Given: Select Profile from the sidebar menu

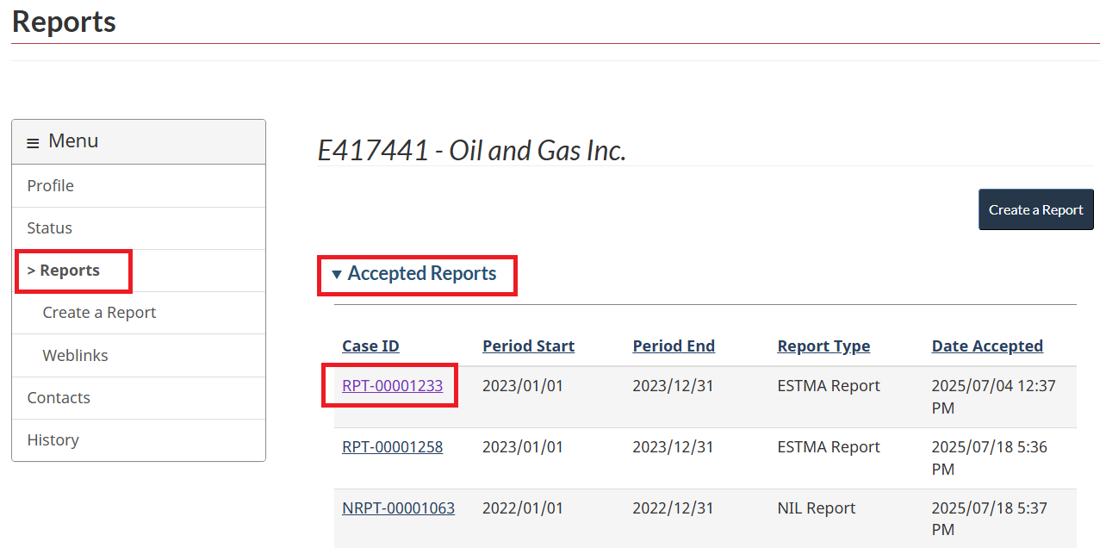Looking at the screenshot, I should (50, 185).
